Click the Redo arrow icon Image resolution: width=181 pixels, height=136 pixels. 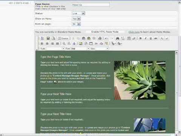coord(112,38)
